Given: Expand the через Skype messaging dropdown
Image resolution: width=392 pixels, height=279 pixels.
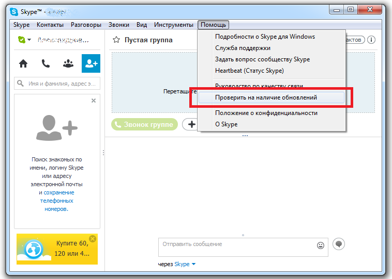Looking at the screenshot, I should tap(194, 264).
